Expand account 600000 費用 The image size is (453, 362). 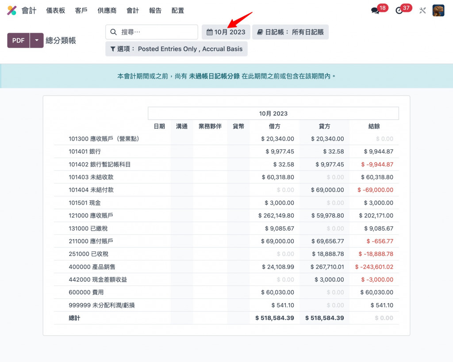click(86, 293)
